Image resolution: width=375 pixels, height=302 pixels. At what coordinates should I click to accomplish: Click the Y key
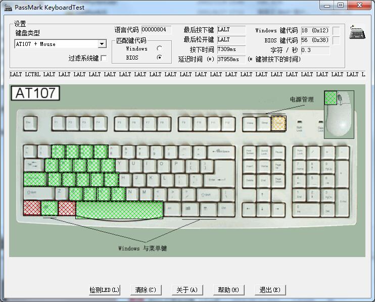click(x=122, y=166)
